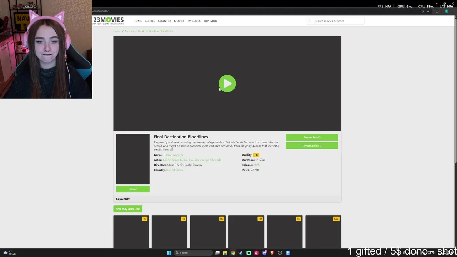The height and width of the screenshot is (257, 457).
Task: Open the MOVIES menu item
Action: pos(179,21)
